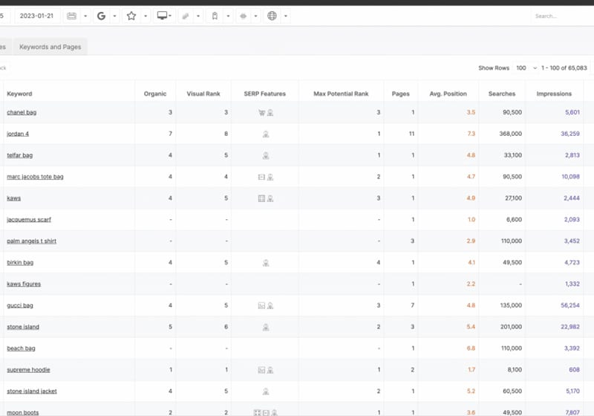594x416 pixels.
Task: Open the Show Rows 100 dropdown
Action: (x=526, y=68)
